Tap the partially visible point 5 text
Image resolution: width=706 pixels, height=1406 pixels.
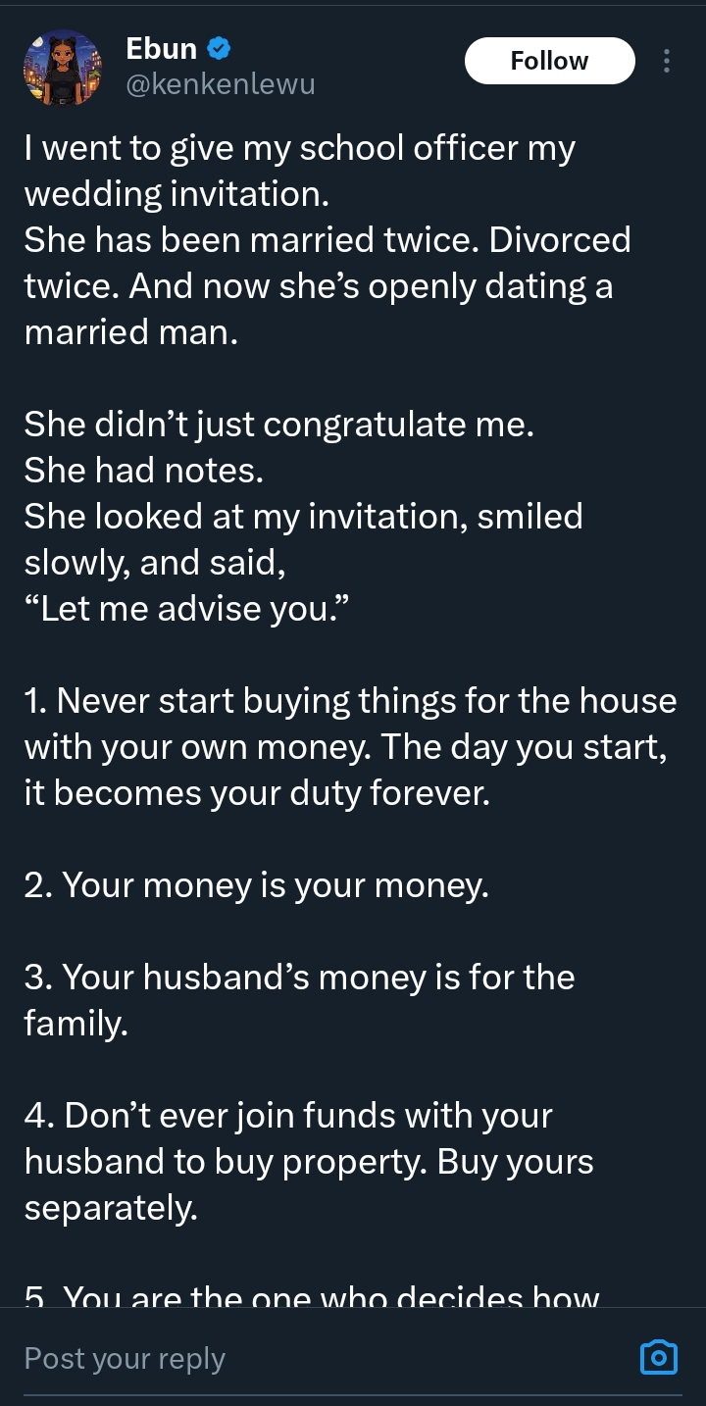tap(312, 1297)
